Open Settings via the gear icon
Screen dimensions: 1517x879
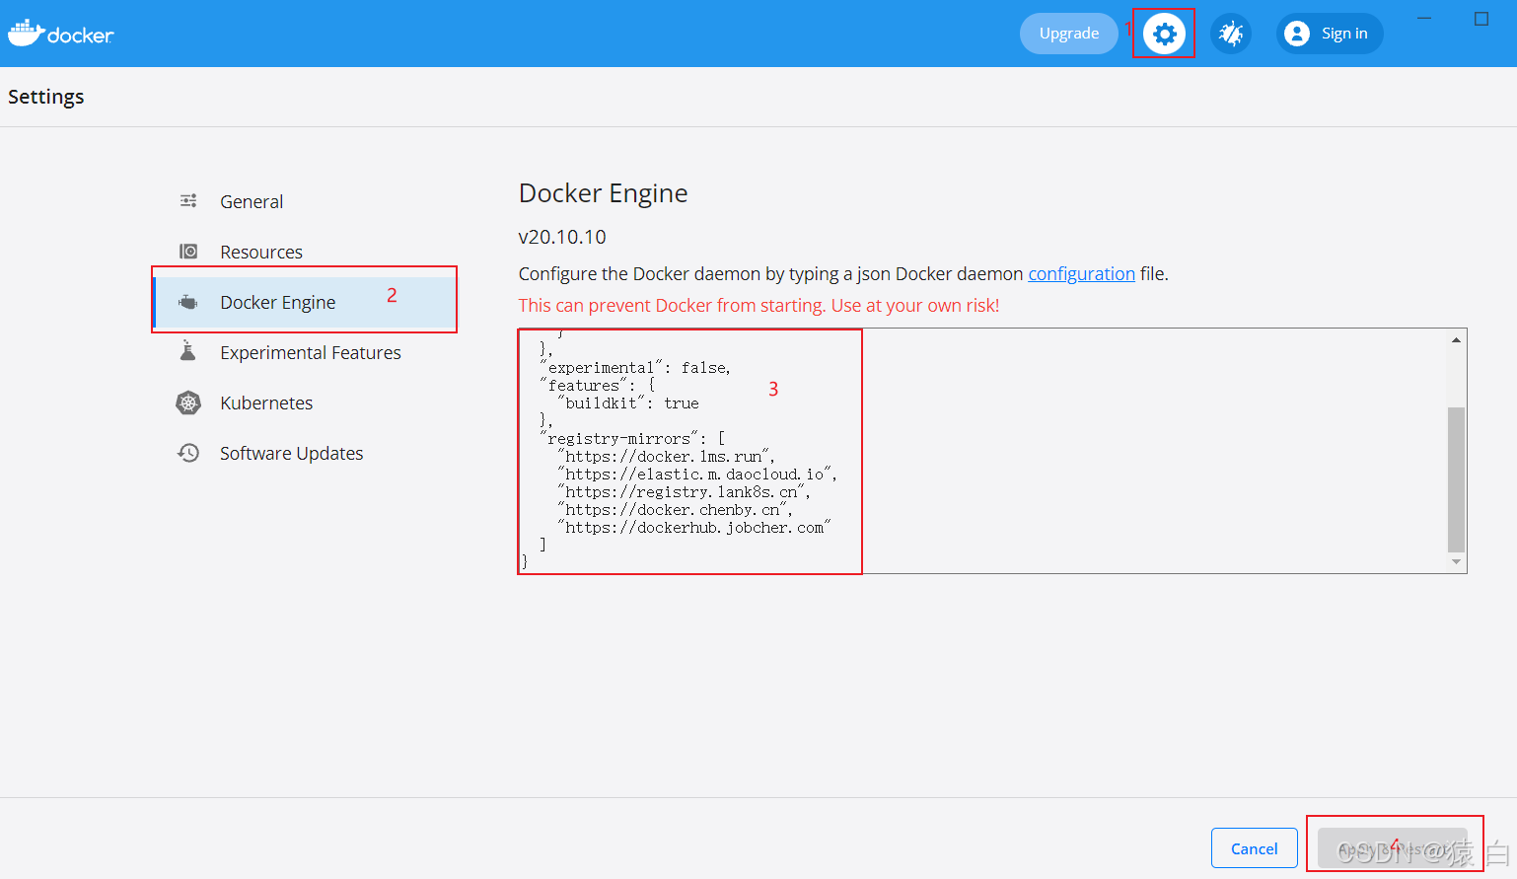click(x=1164, y=34)
